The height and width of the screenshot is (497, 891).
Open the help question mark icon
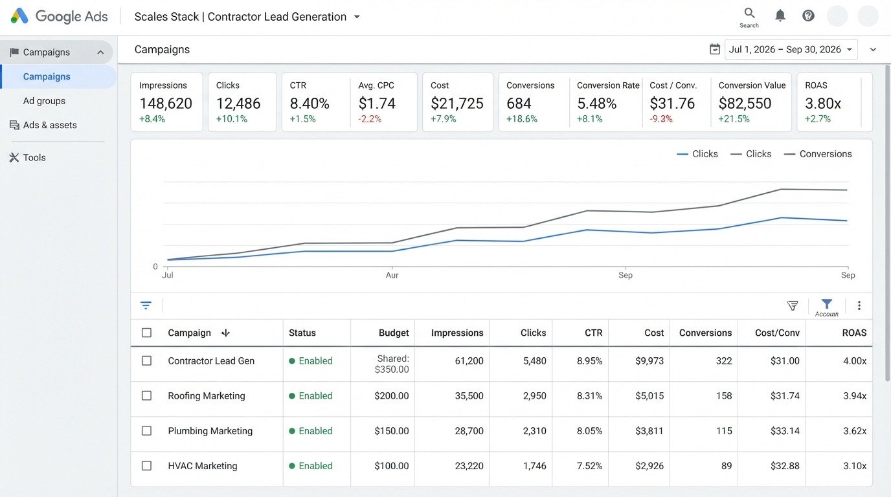click(808, 16)
